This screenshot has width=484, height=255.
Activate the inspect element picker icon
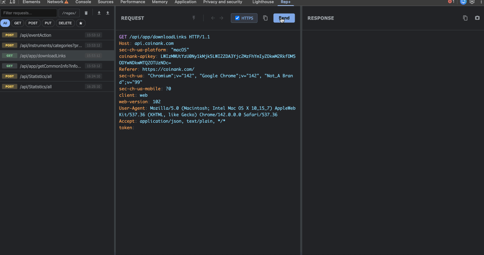4,2
